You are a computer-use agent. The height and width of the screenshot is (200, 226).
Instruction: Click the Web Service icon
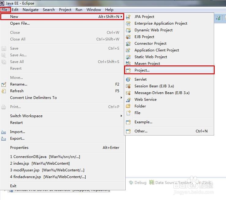pyautogui.click(x=128, y=100)
